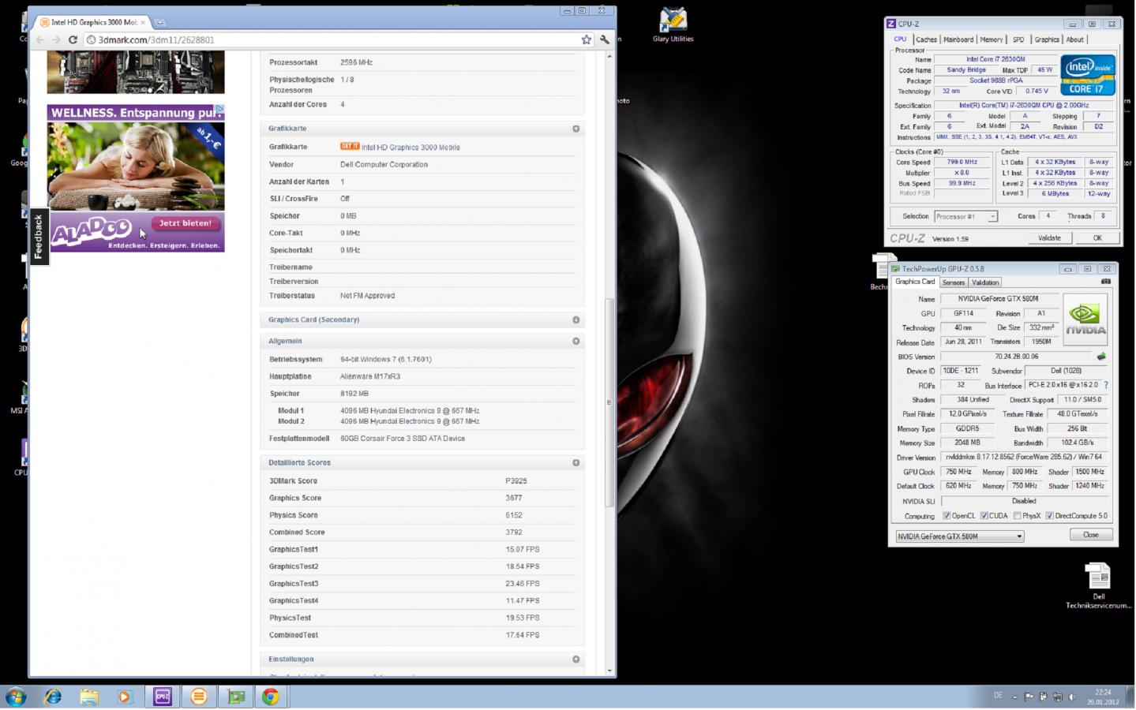1136x710 pixels.
Task: Collapse the Grafikkarte section
Action: (576, 129)
